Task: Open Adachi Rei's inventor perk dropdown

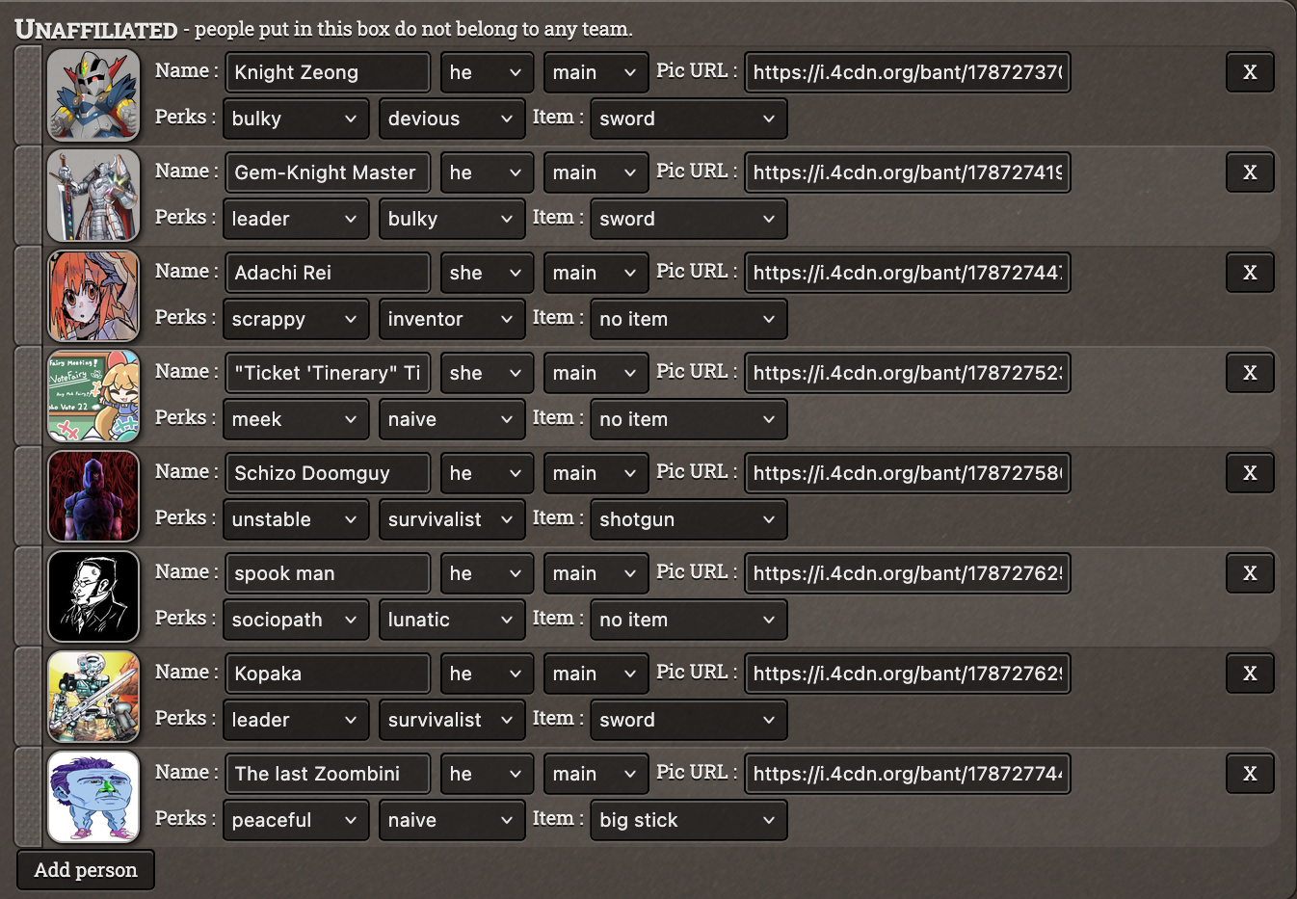Action: pyautogui.click(x=452, y=319)
